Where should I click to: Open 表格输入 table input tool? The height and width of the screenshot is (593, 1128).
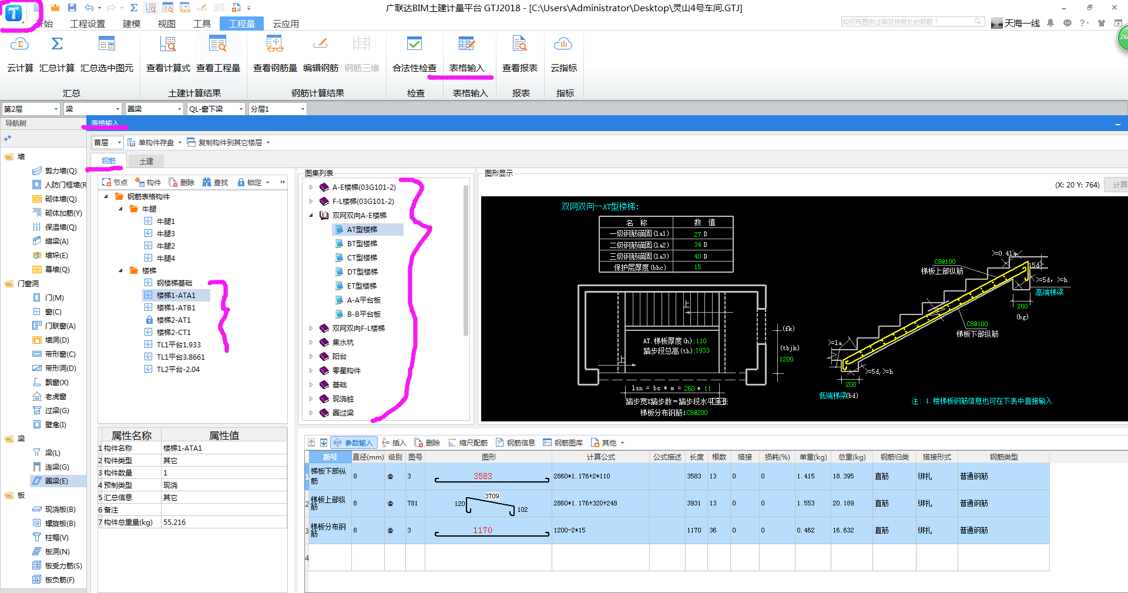[467, 54]
